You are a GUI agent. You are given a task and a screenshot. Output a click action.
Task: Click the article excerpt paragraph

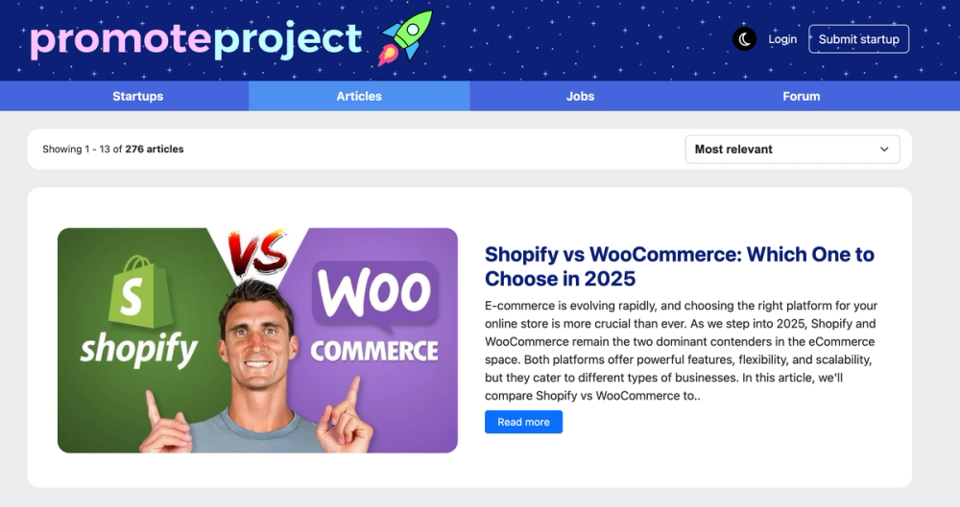(682, 351)
